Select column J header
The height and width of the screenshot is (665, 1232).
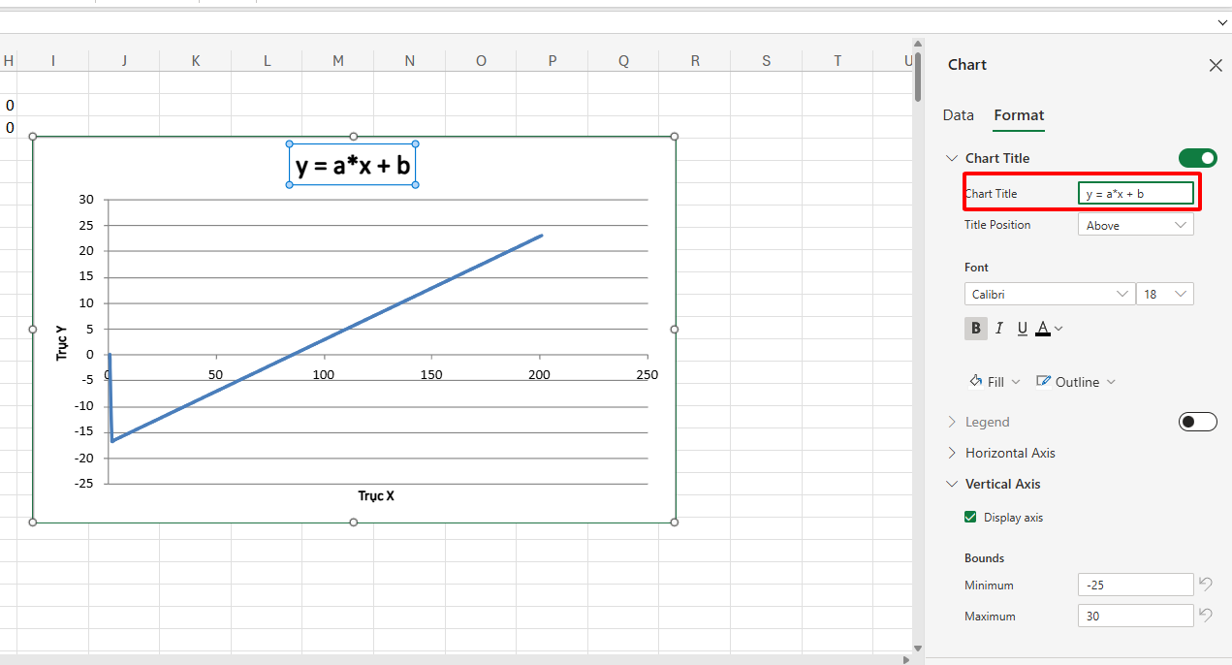point(124,61)
